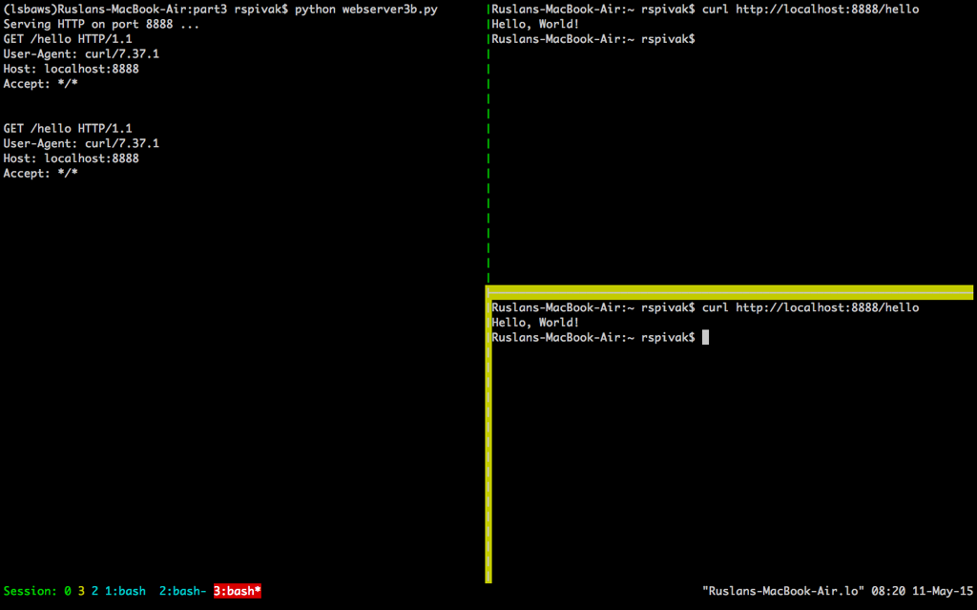Click the first "GET /hello HTTP/1.1" line
Viewport: 977px width, 610px height.
[68, 39]
